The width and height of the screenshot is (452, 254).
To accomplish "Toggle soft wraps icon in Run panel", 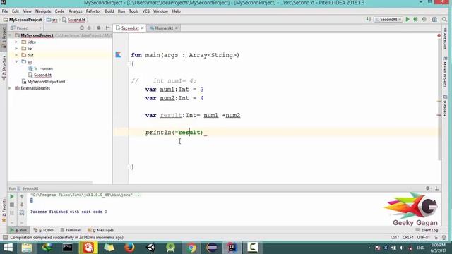I will pos(22,213).
